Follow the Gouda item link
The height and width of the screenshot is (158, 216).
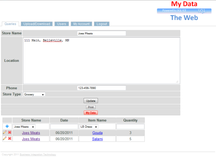point(97,133)
